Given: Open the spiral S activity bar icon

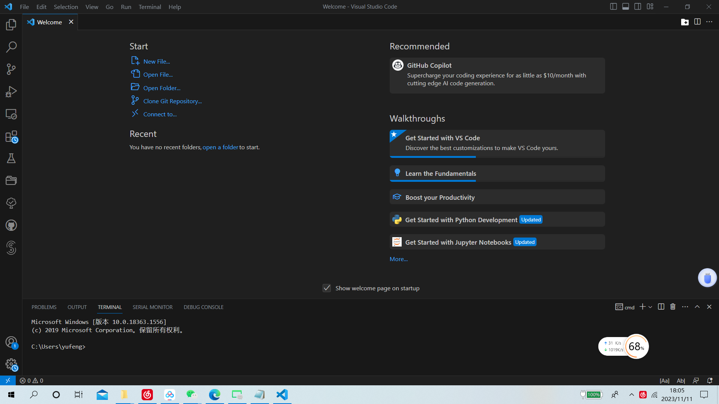Looking at the screenshot, I should click(11, 248).
